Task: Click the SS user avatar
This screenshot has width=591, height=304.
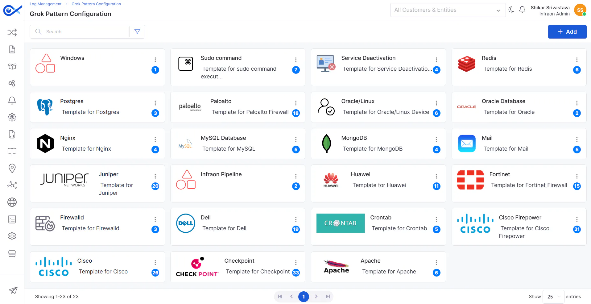Action: (x=580, y=10)
